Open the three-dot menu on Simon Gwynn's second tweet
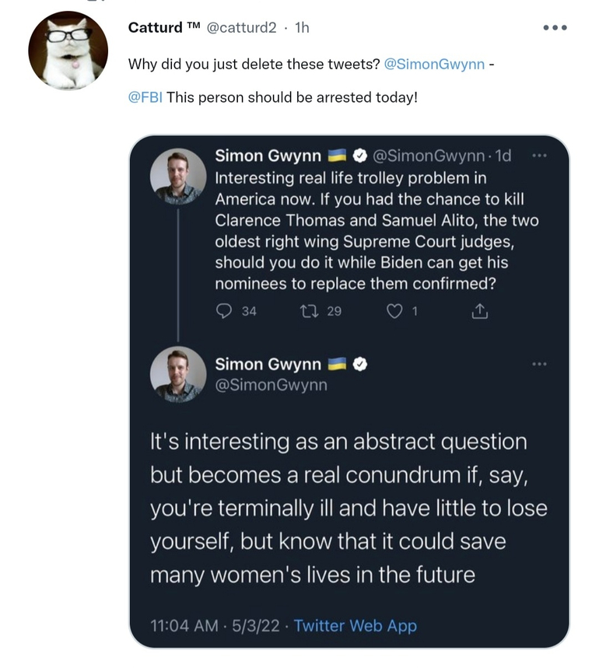Image resolution: width=599 pixels, height=668 pixels. (x=539, y=364)
